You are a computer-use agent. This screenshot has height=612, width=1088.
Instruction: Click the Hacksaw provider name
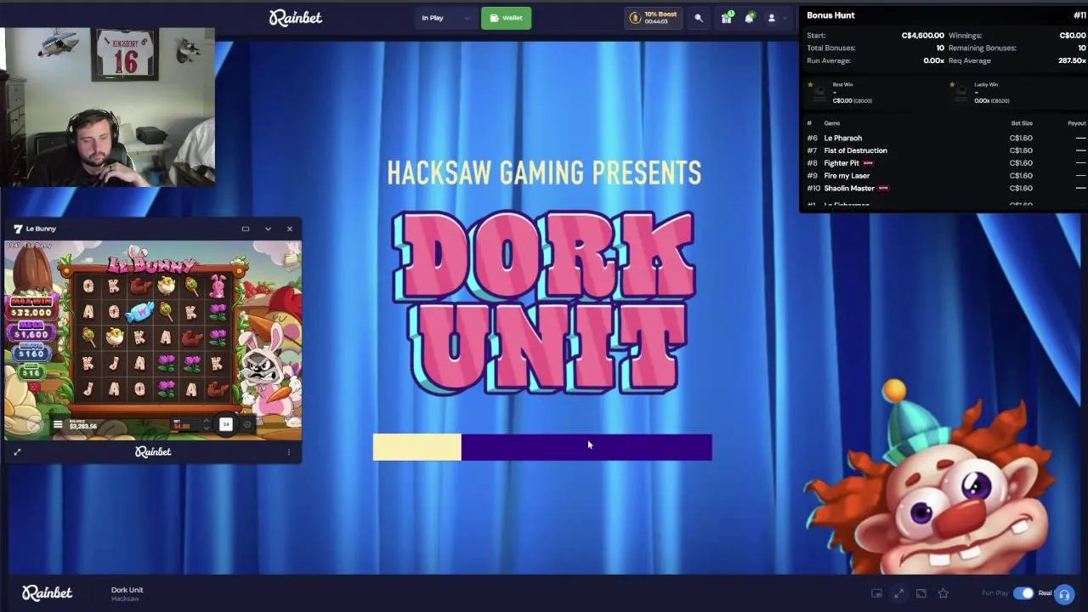coord(125,599)
